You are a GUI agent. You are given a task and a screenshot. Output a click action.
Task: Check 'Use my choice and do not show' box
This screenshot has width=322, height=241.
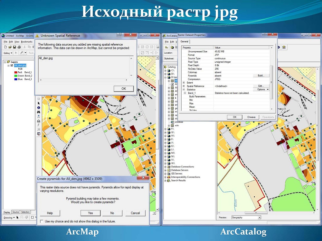tap(42, 221)
